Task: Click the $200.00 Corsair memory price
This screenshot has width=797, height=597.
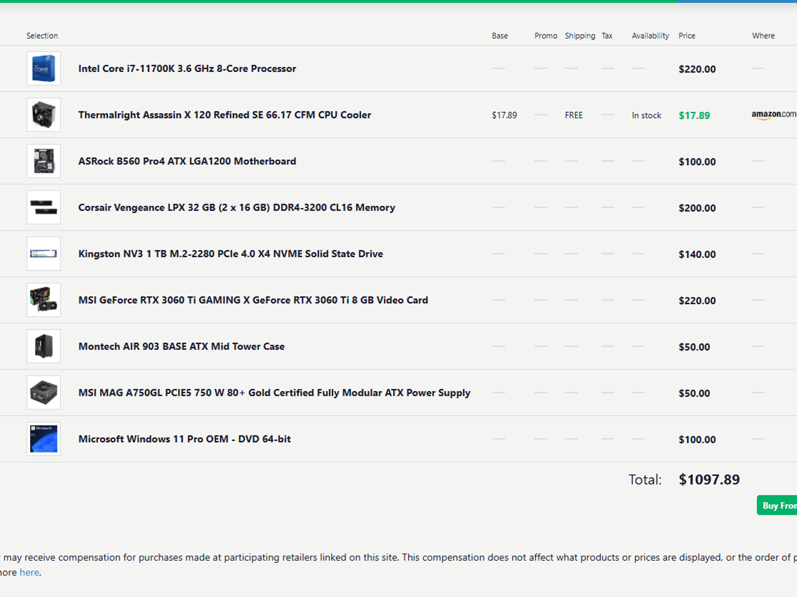Action: click(x=697, y=208)
